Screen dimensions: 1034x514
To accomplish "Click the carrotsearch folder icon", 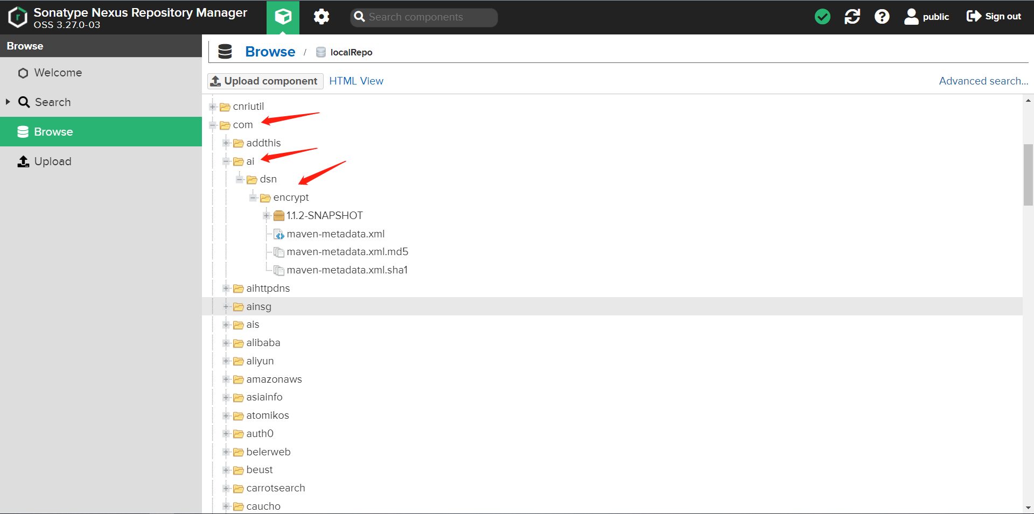I will 239,489.
